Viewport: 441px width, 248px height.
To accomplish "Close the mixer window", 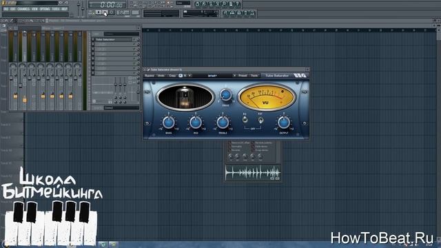I will tap(138, 28).
